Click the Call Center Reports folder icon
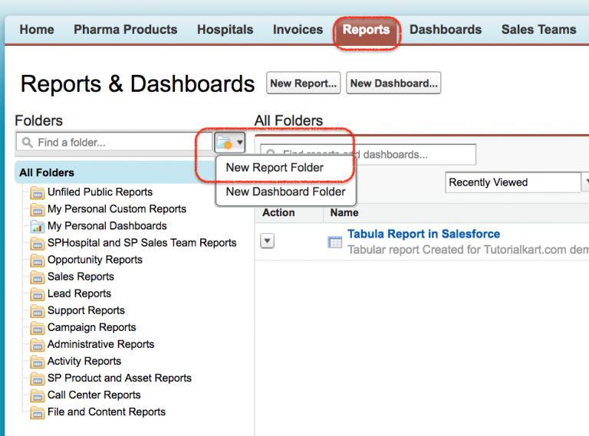Image resolution: width=589 pixels, height=436 pixels. coord(37,395)
